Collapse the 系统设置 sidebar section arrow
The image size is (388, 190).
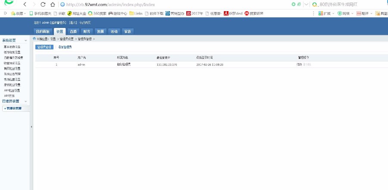(x=25, y=40)
